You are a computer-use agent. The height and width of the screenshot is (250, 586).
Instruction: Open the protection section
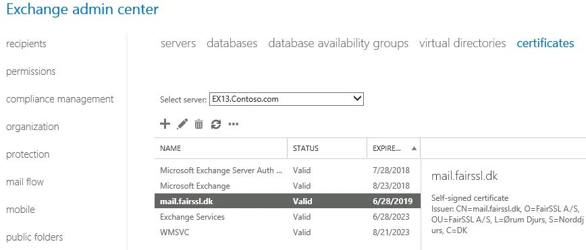(28, 154)
